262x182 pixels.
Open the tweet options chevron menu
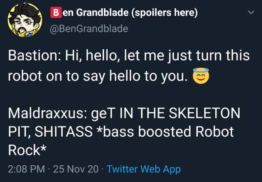pos(251,12)
